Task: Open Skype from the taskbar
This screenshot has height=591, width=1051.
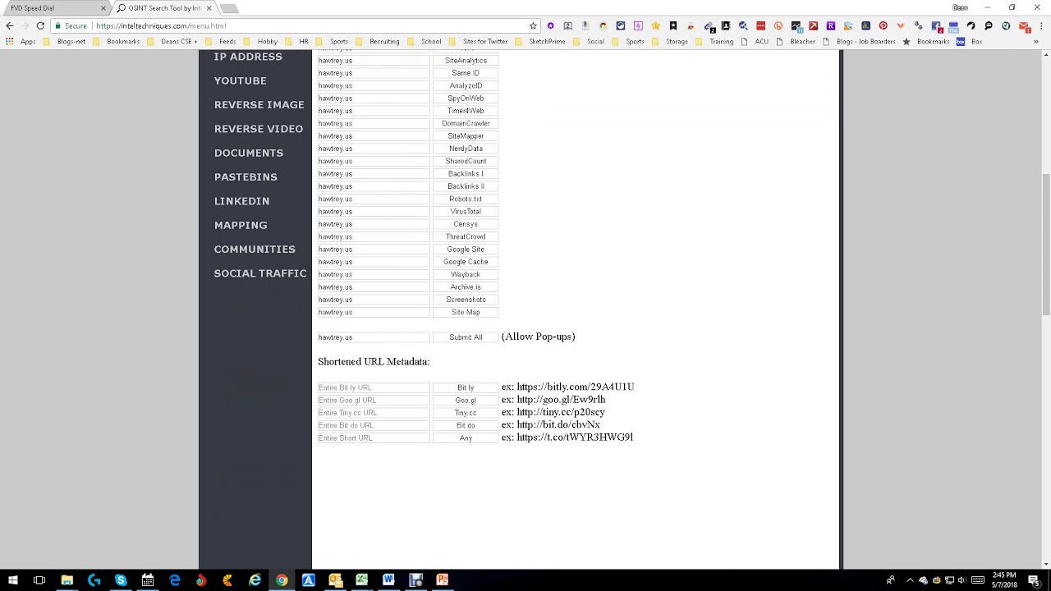Action: [x=121, y=580]
